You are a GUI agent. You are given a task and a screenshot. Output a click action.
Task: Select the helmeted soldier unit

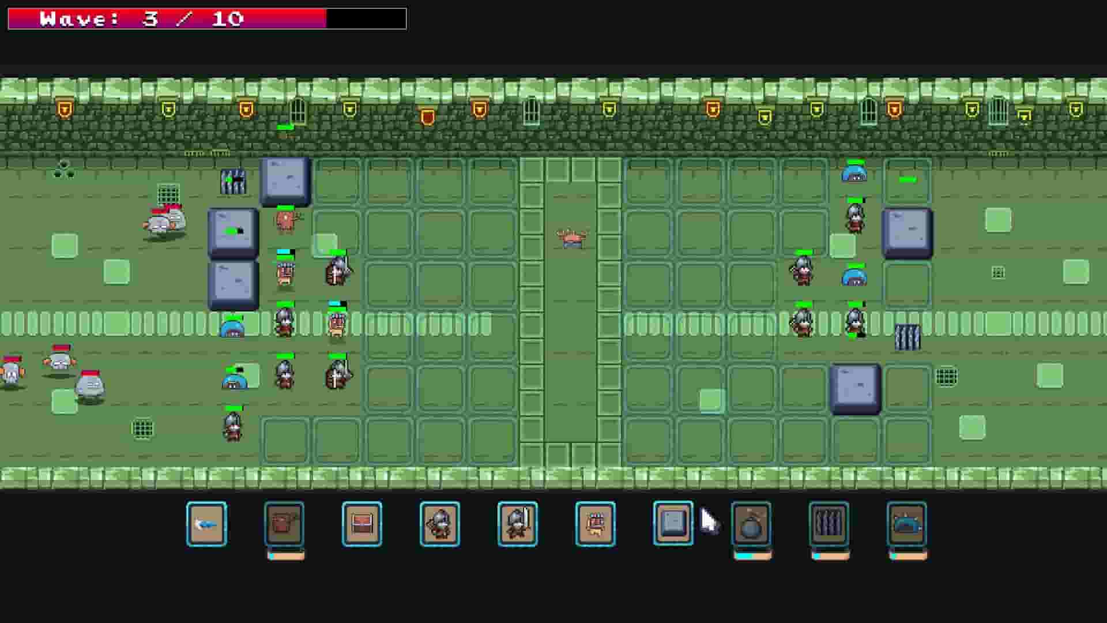click(x=439, y=523)
